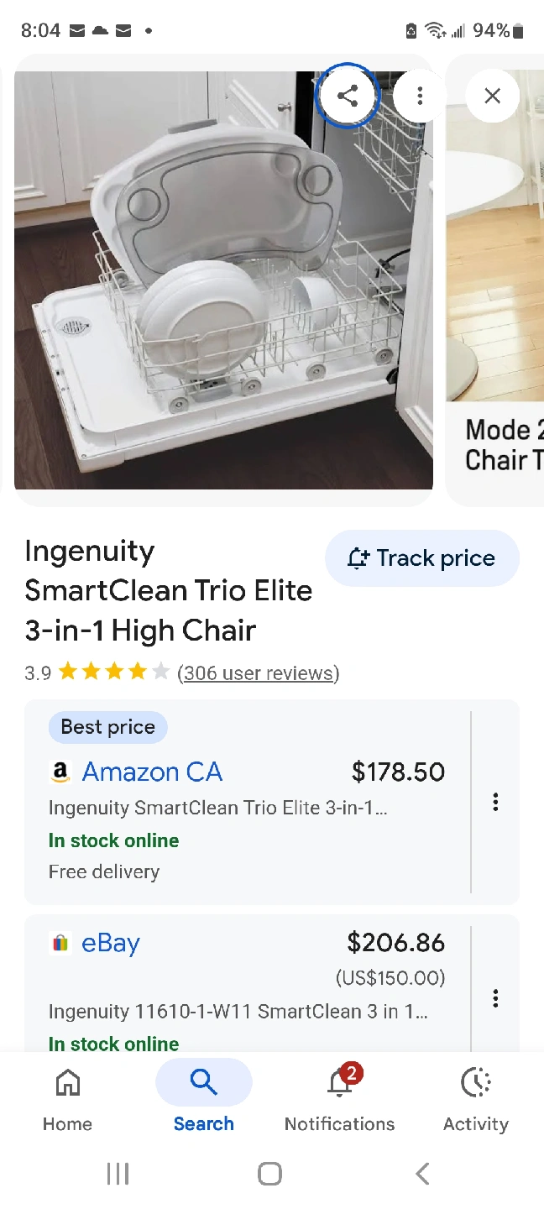
Task: Tap the star rating display
Action: point(115,673)
